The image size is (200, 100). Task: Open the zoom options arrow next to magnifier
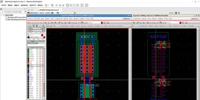(78, 23)
